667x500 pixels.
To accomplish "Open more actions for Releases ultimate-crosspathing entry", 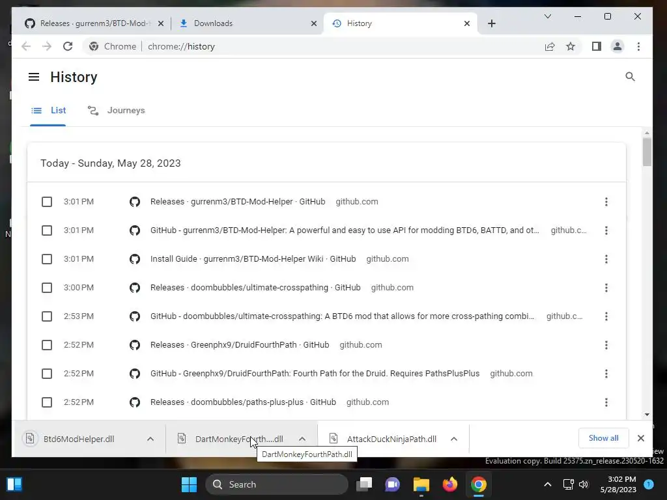I will pyautogui.click(x=606, y=288).
